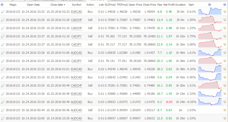Open the comment bubble for the 3.08% gain trade
Screen dimensions: 228x122
pyautogui.click(x=225, y=44)
